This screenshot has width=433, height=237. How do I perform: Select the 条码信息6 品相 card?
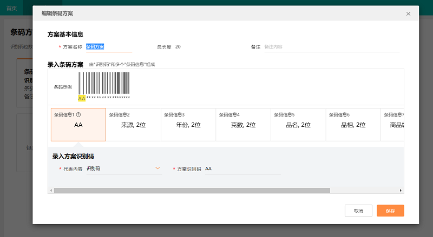[x=353, y=125]
